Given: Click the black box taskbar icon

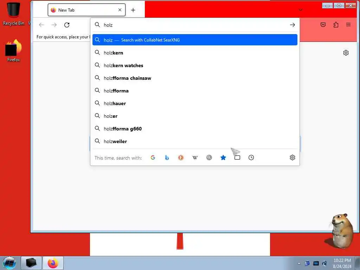Looking at the screenshot, I should (x=31, y=263).
